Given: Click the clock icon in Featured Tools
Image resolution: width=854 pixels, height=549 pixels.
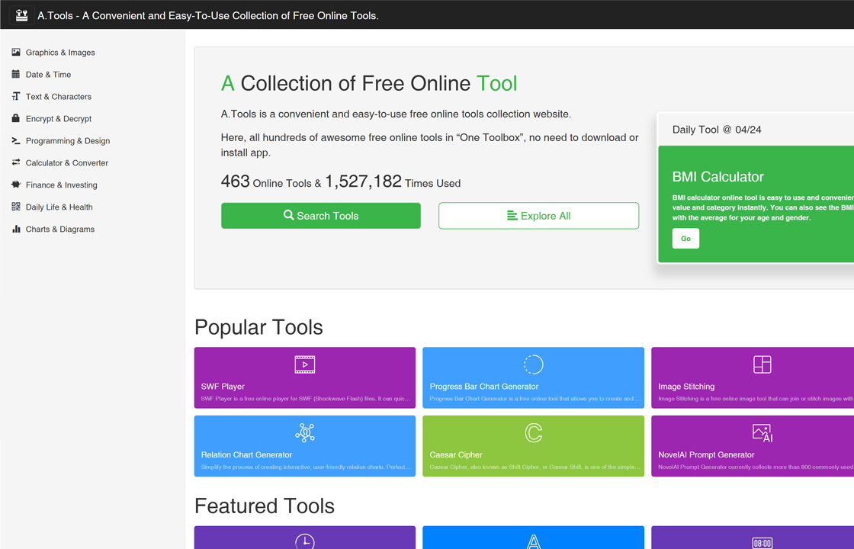Looking at the screenshot, I should [305, 541].
